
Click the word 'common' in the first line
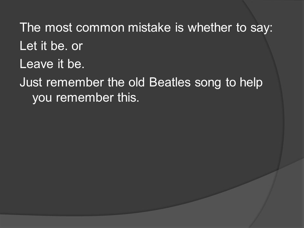coord(100,28)
